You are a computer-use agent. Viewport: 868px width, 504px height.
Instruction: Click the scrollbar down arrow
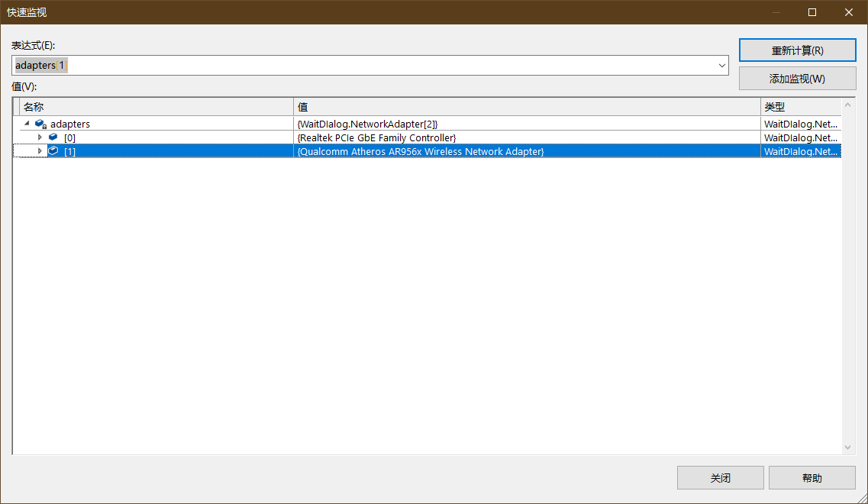click(847, 447)
